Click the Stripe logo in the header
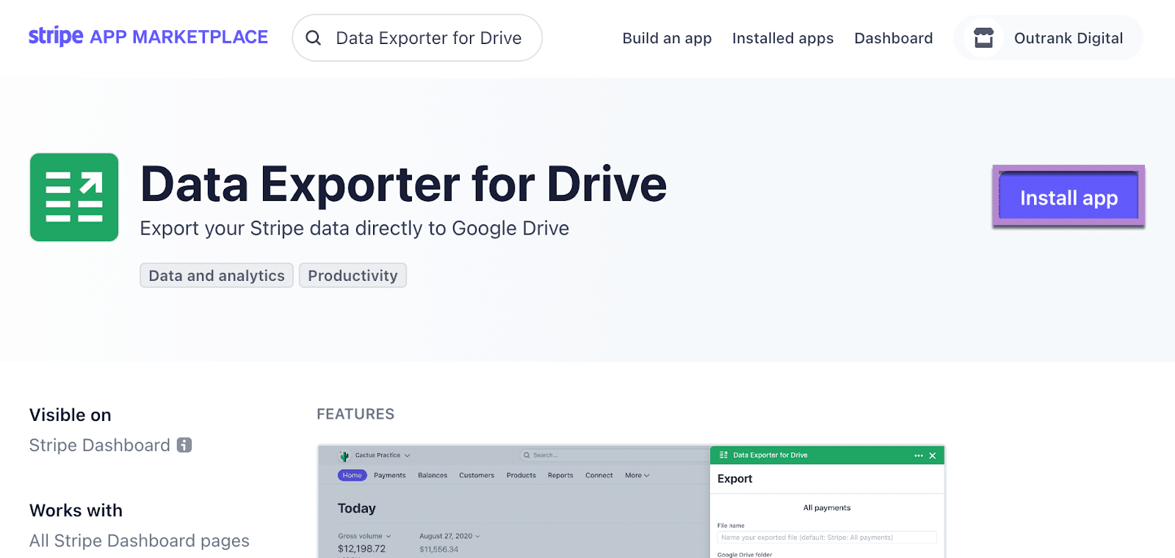Screen dimensions: 1175x558 point(56,36)
